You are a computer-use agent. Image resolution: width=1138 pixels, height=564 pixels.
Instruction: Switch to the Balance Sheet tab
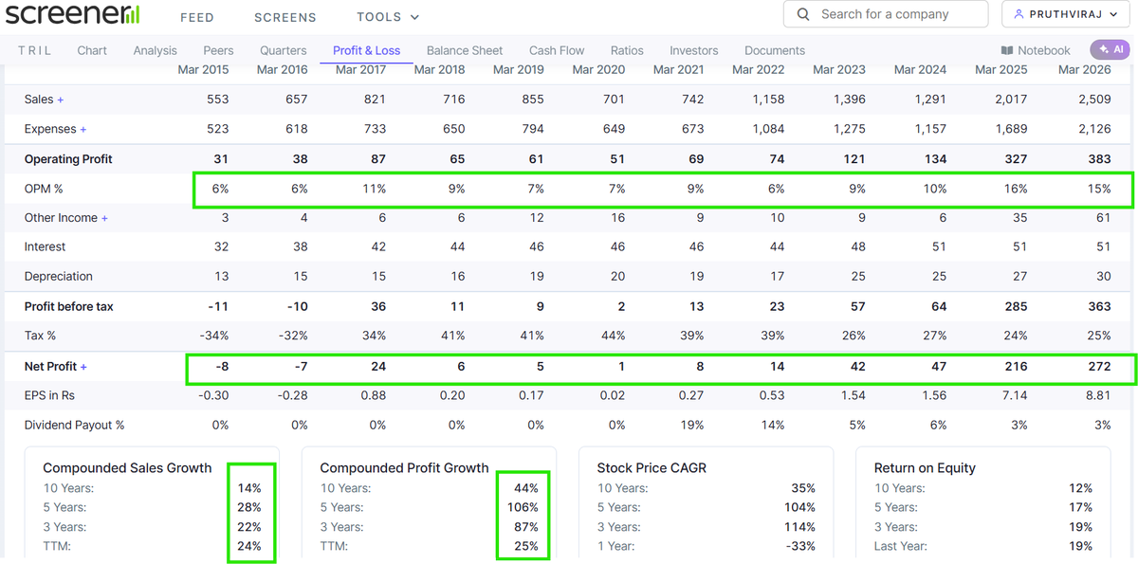coord(465,50)
